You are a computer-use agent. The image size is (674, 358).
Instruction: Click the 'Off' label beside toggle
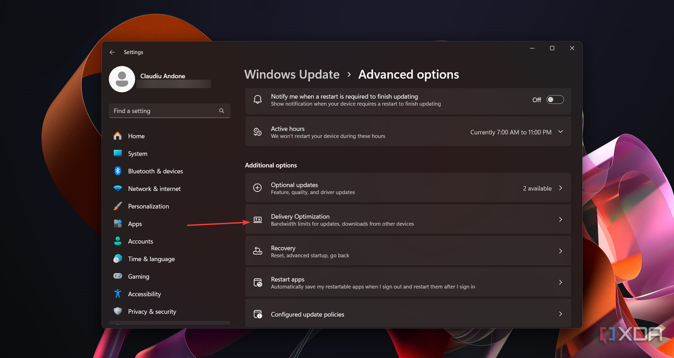tap(537, 100)
